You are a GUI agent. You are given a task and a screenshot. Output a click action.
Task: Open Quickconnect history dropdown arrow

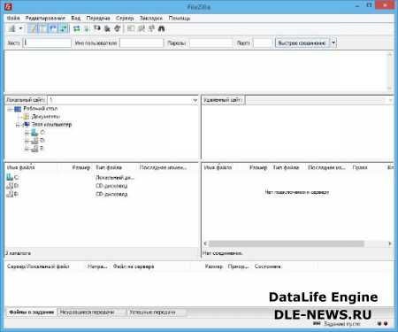(x=333, y=42)
